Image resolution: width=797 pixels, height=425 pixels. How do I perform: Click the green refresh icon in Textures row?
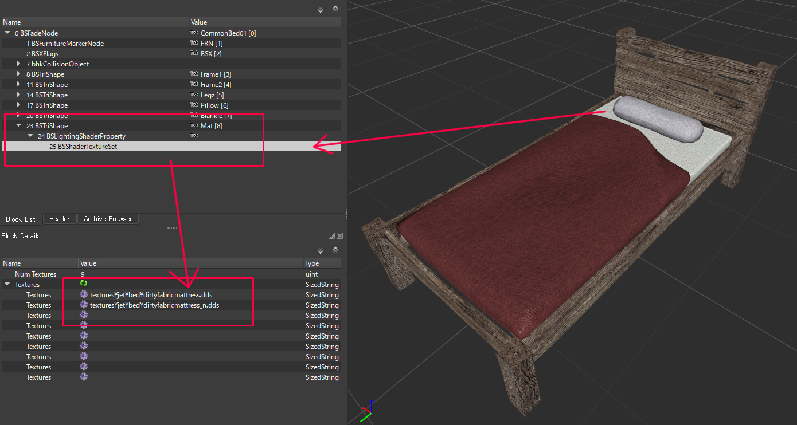[x=84, y=284]
